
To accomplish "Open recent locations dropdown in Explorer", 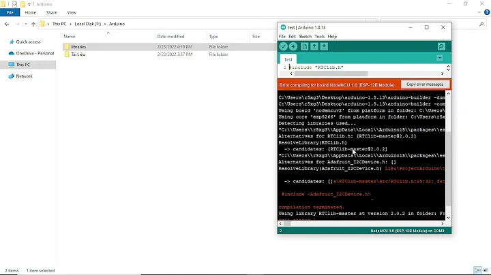I will 26,24.
